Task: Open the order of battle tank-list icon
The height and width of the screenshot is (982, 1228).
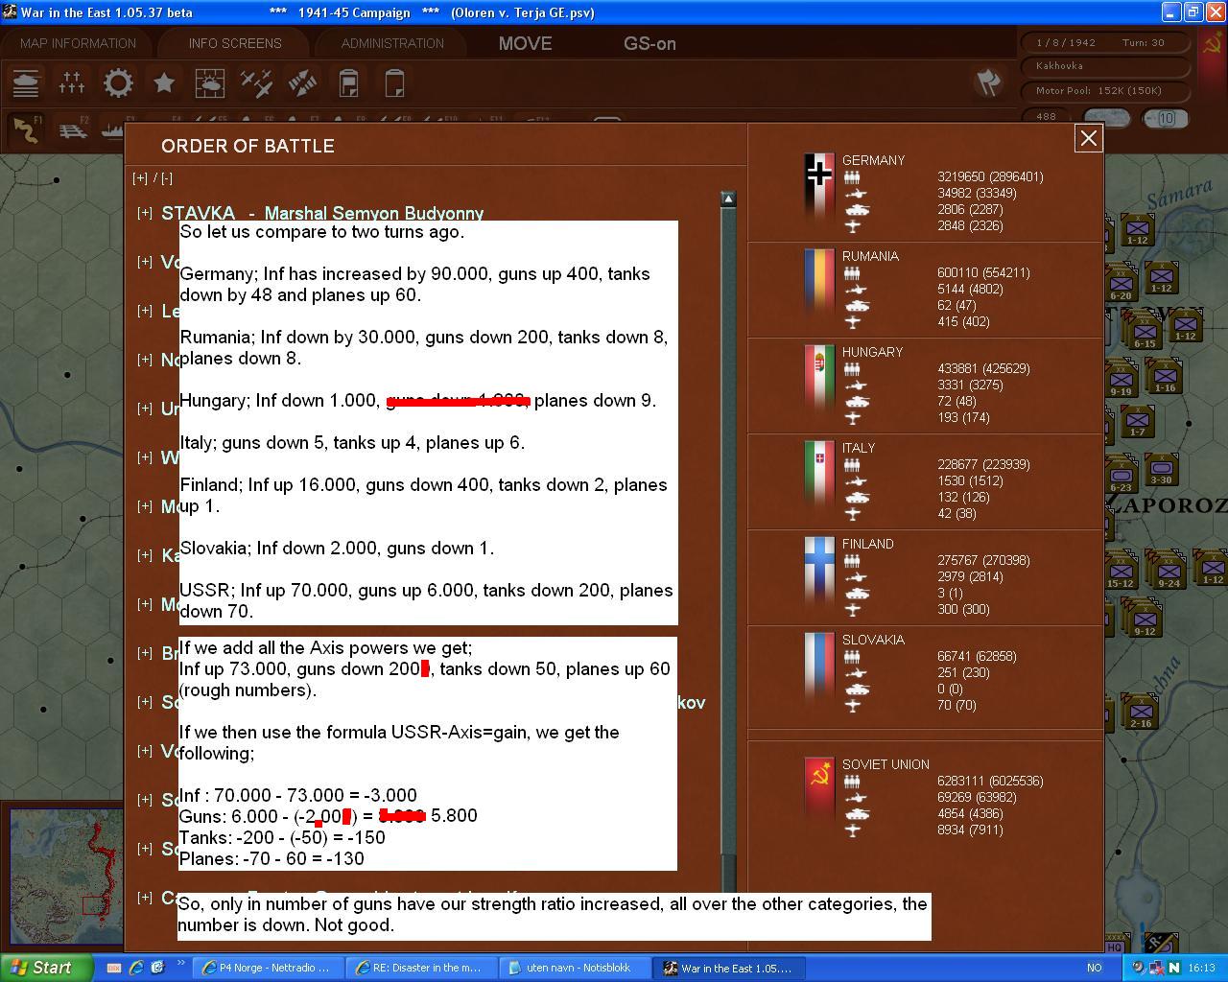Action: [x=26, y=83]
